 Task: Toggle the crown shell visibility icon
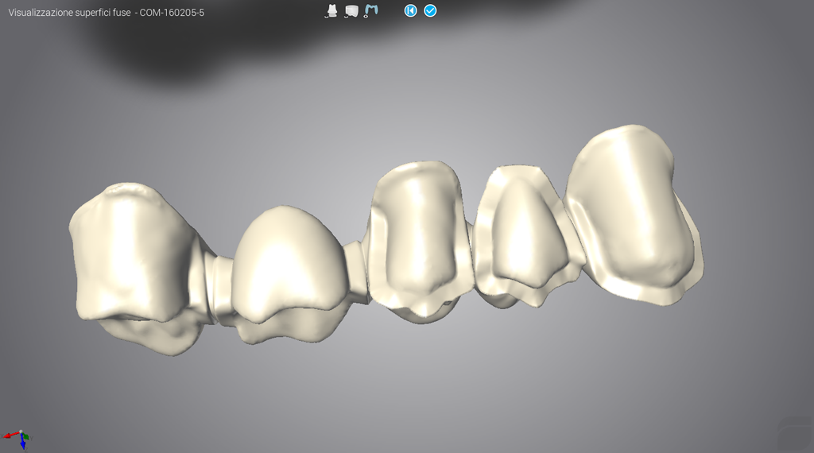coord(351,11)
